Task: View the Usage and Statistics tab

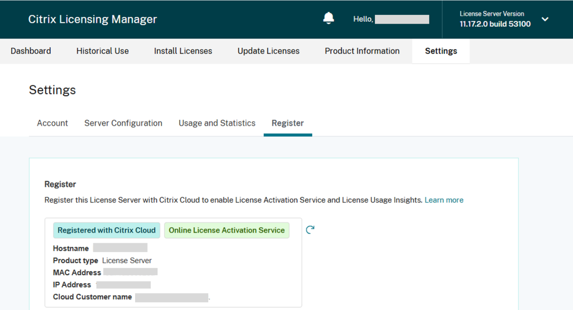Action: [217, 123]
